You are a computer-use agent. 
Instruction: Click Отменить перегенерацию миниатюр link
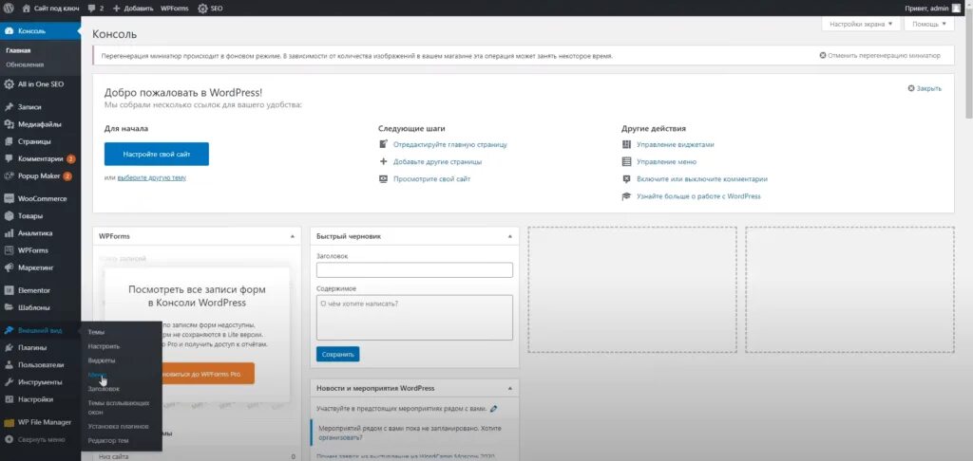point(879,55)
